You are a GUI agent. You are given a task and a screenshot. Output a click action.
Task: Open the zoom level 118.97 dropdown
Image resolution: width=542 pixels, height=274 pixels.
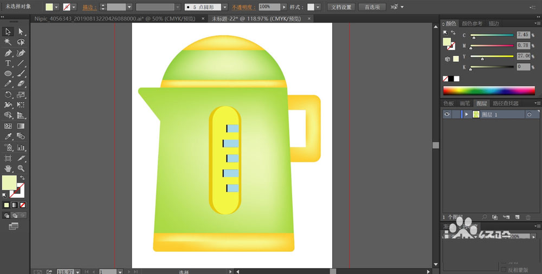[78, 272]
